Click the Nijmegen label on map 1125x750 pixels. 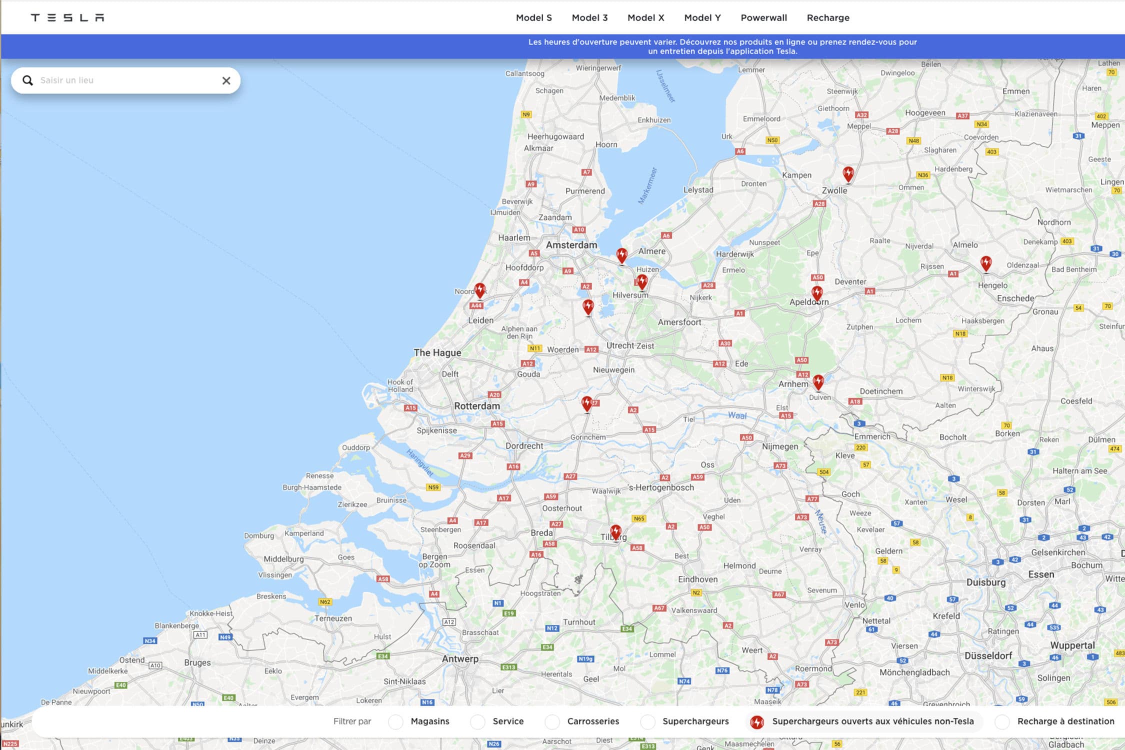[x=780, y=446]
